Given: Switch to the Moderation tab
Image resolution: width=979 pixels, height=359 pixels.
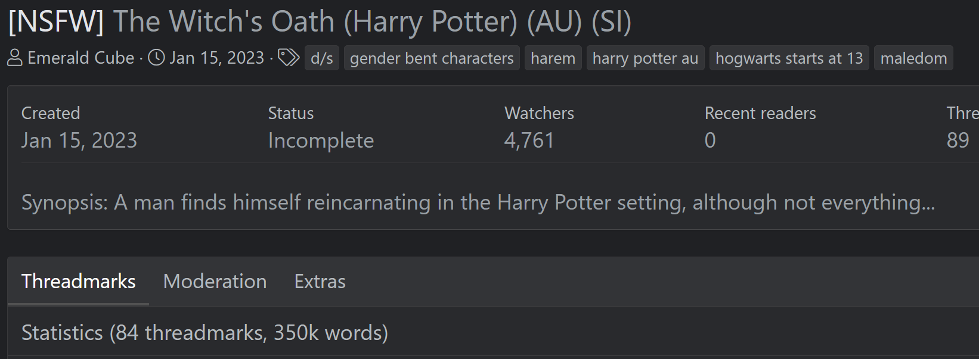Looking at the screenshot, I should [215, 281].
